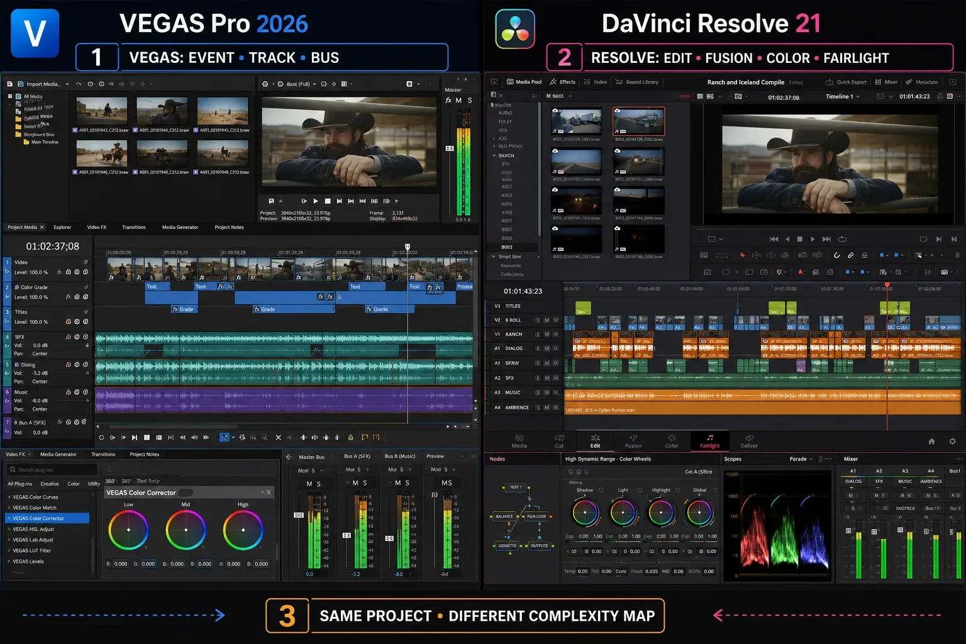
Task: Mute the Bus A (SFX) channel
Action: coord(355,483)
